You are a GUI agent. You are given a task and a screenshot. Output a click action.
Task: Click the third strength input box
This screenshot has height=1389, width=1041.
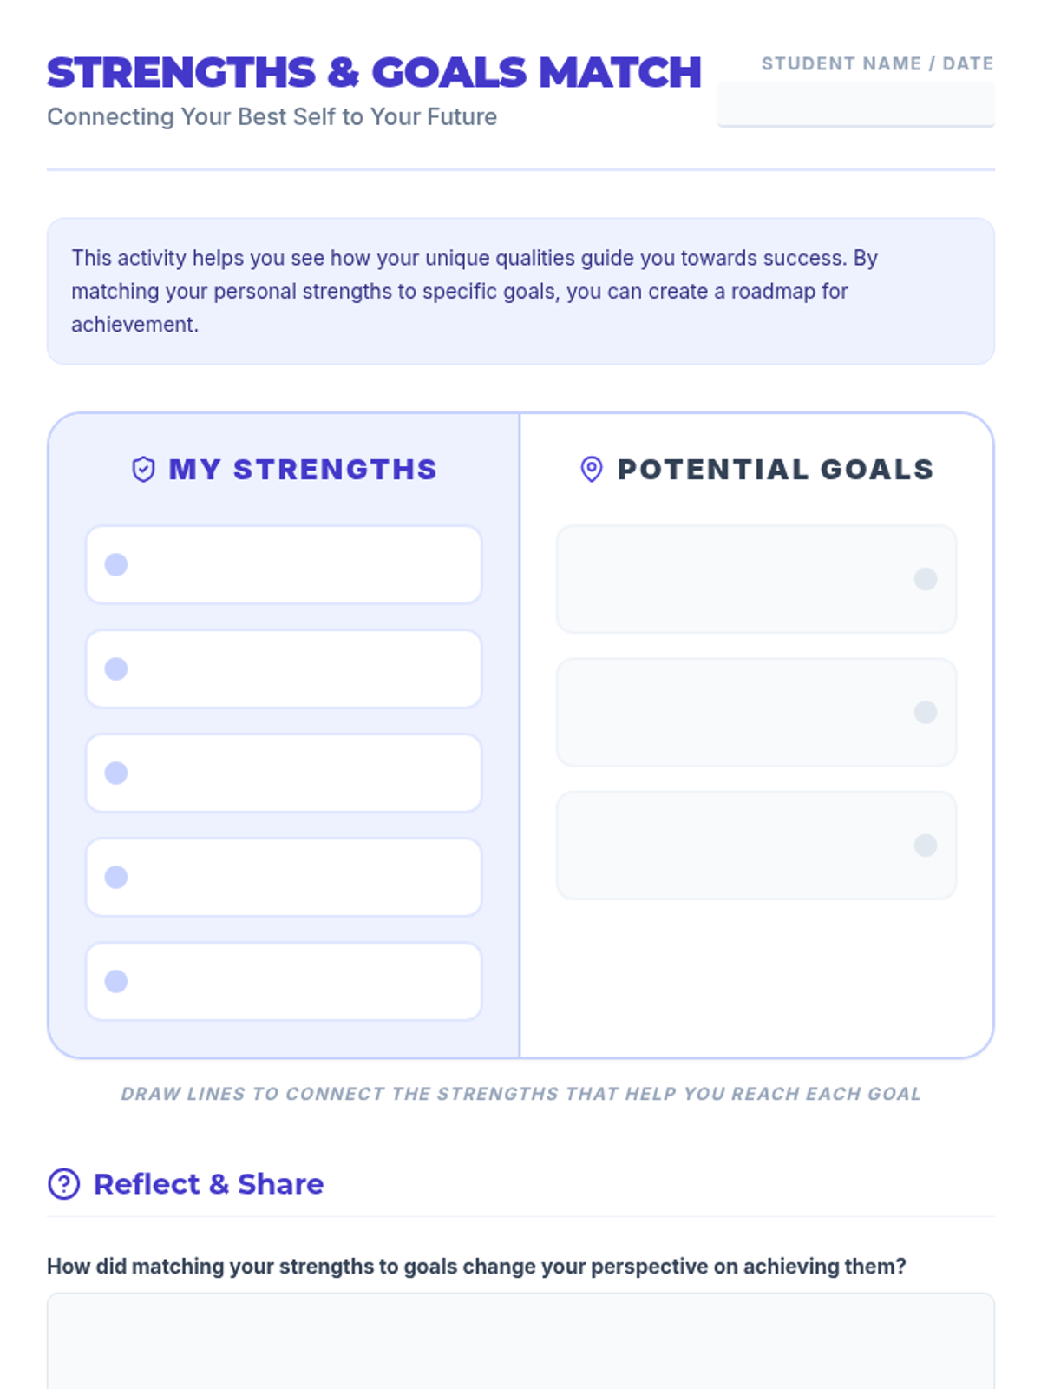pos(295,773)
